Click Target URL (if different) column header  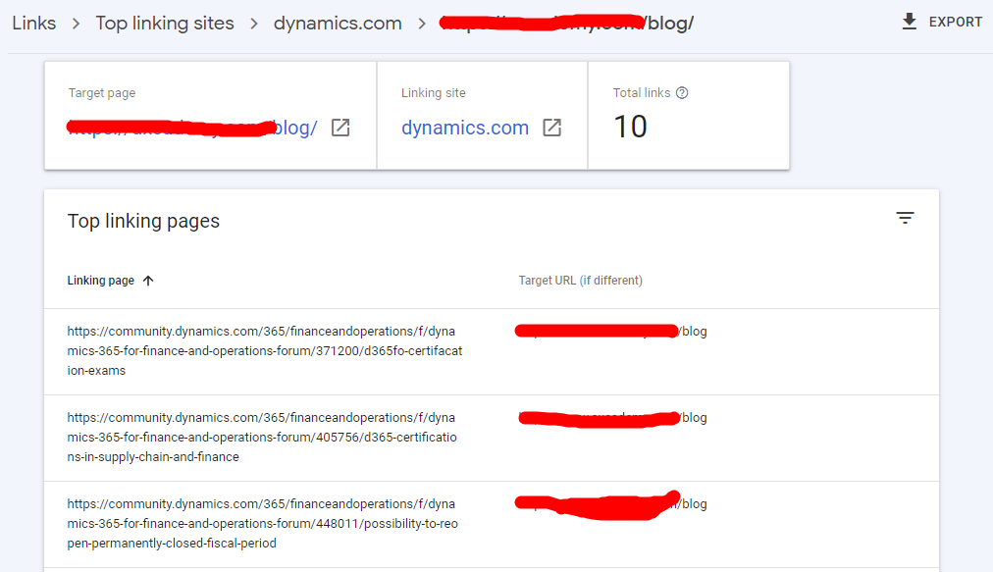(x=580, y=281)
